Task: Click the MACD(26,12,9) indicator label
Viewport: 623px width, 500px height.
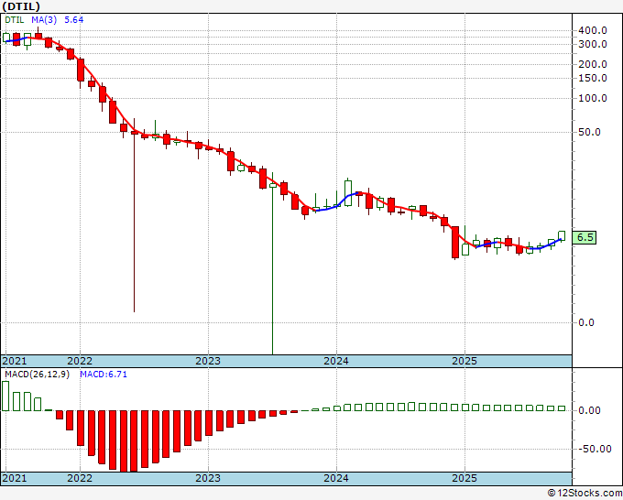Action: (x=37, y=375)
